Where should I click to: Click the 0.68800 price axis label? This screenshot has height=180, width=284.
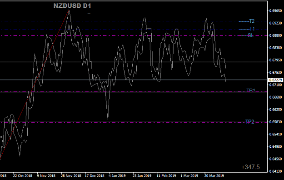pos(276,35)
